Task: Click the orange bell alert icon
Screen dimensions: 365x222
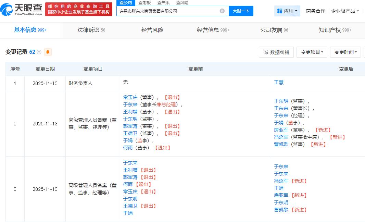Action: 48,52
